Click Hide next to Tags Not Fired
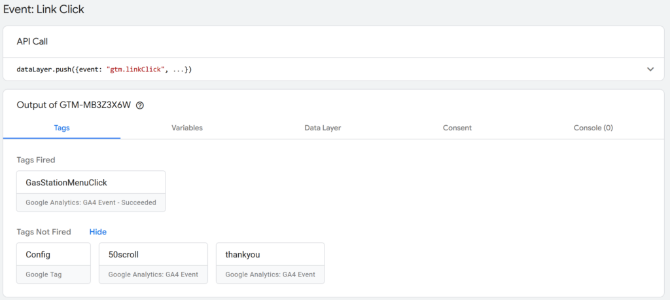Viewport: 670px width, 300px height. (x=97, y=232)
